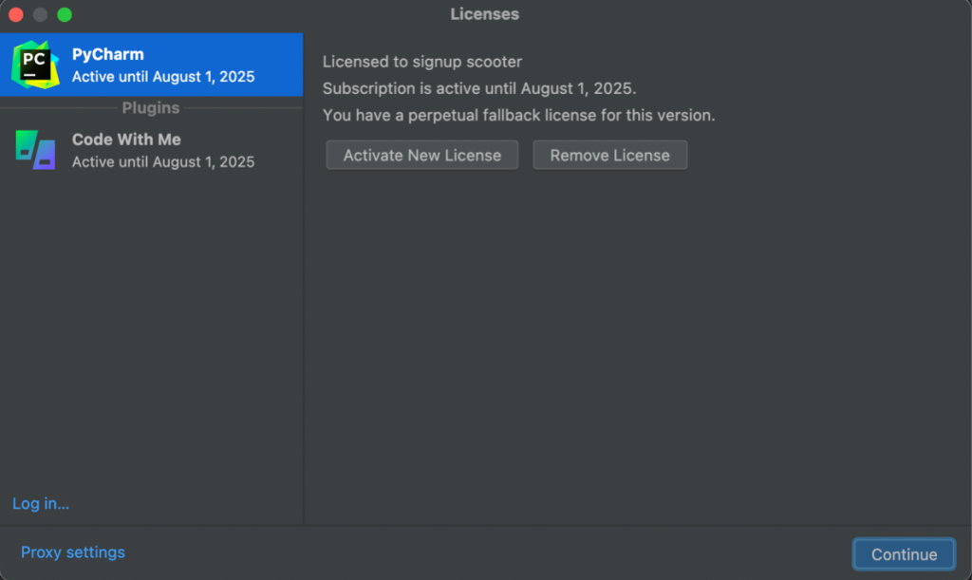972x580 pixels.
Task: Click the green zoom window button
Action: [x=65, y=14]
